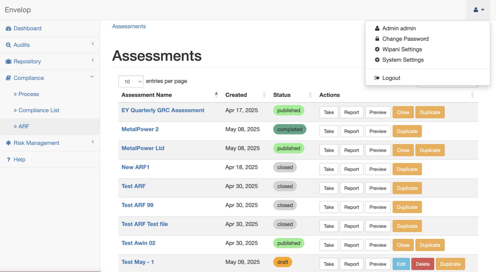
Task: View Report for Test ARF 99
Action: (352, 207)
